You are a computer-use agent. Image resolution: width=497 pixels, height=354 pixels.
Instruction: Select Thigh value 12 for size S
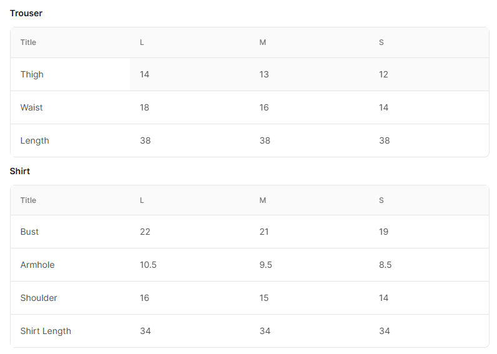click(383, 74)
